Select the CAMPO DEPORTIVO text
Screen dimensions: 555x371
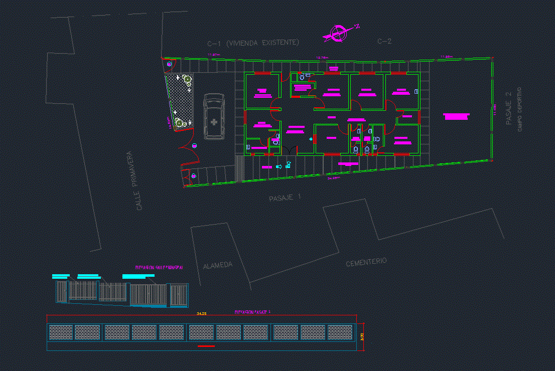tap(520, 109)
